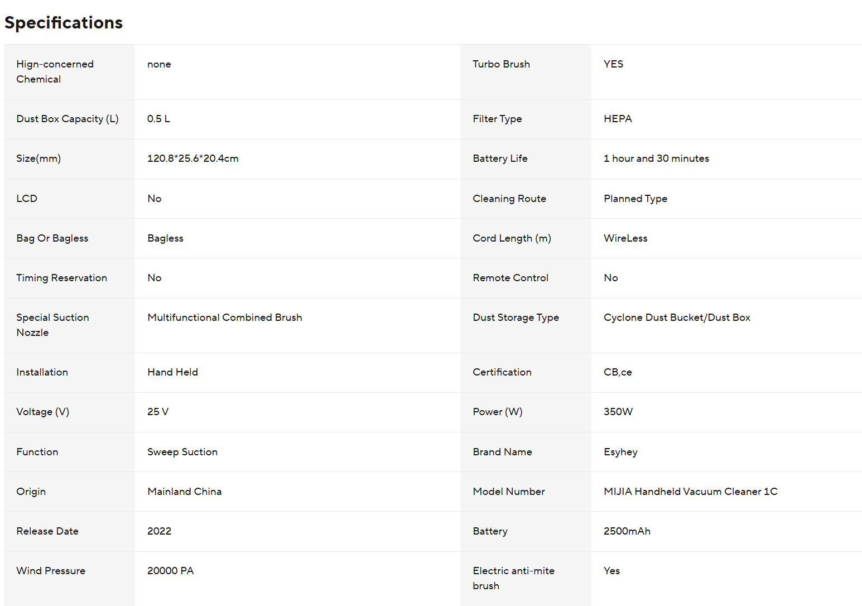862x606 pixels.
Task: Click the Electric anti-mite brush label
Action: (x=513, y=578)
